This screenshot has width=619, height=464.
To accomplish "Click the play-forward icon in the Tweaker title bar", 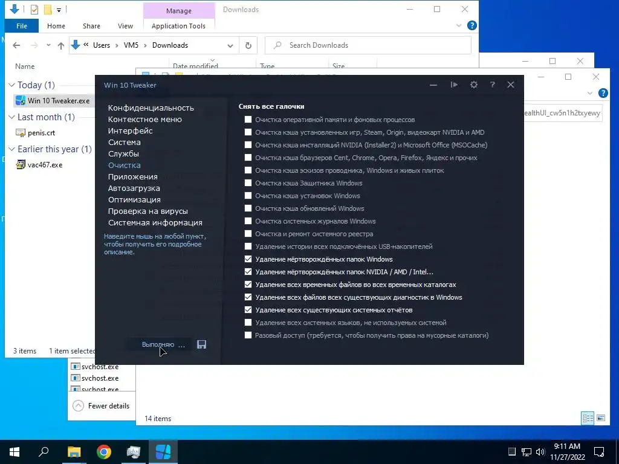I will (x=454, y=85).
